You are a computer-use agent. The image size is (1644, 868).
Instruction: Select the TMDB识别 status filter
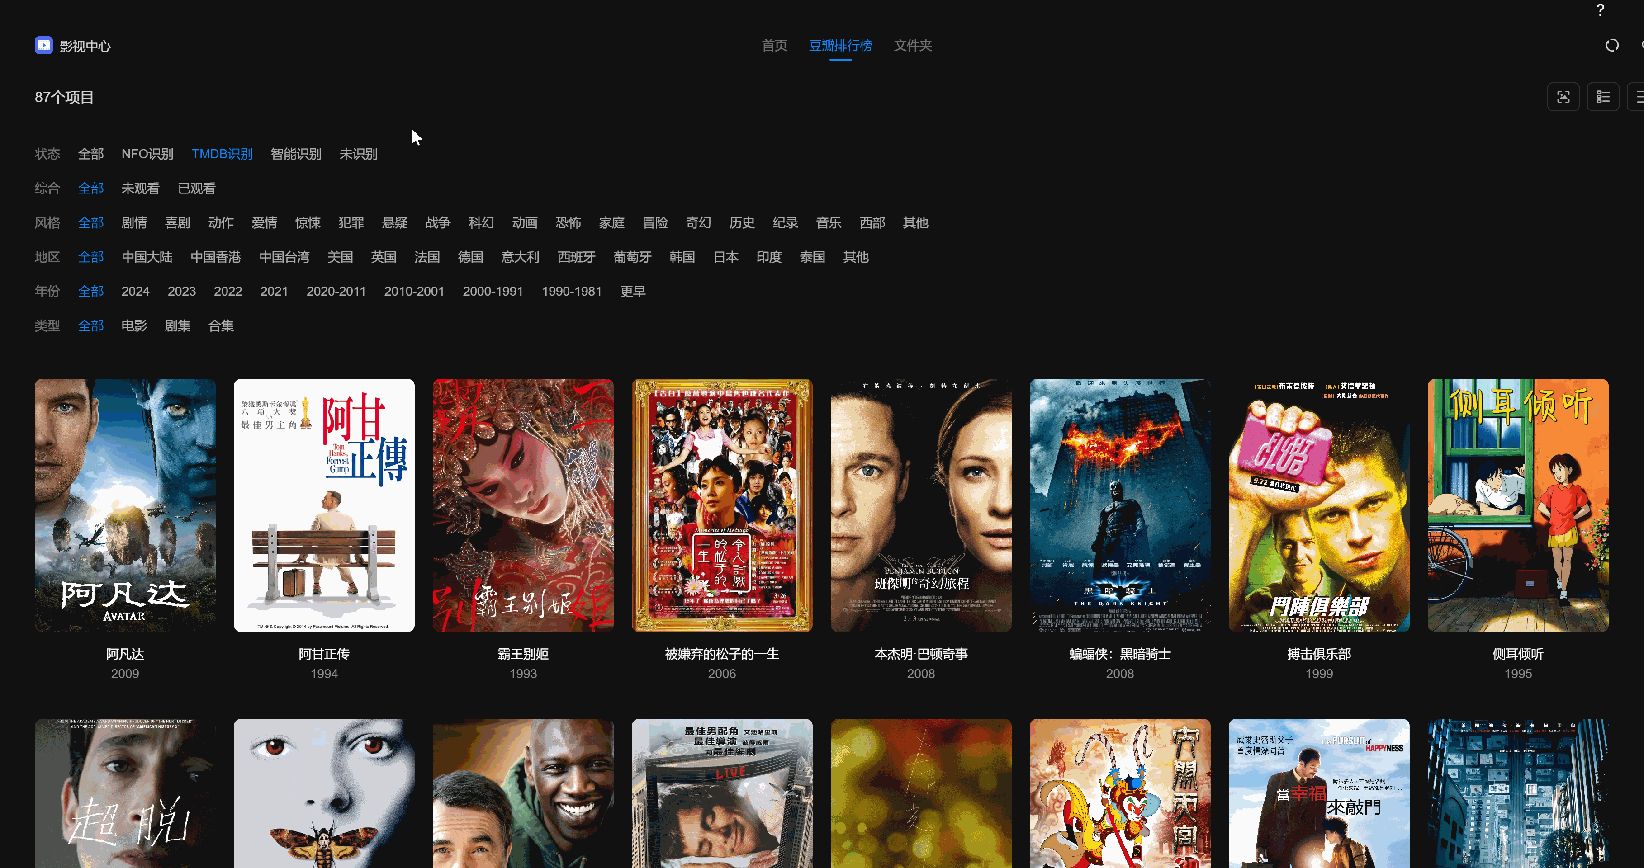point(222,154)
